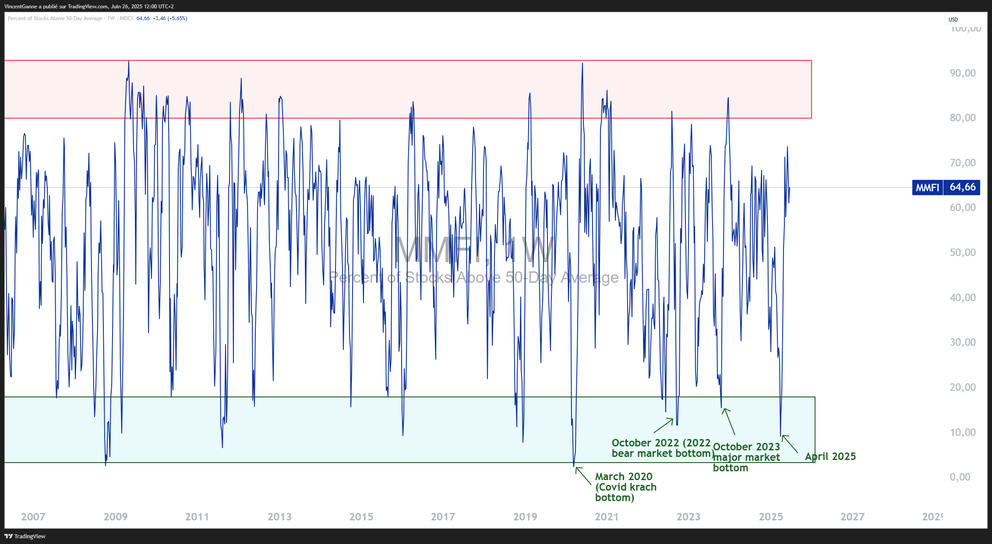992x544 pixels.
Task: Click the 10,00 price scale label
Action: click(x=963, y=432)
